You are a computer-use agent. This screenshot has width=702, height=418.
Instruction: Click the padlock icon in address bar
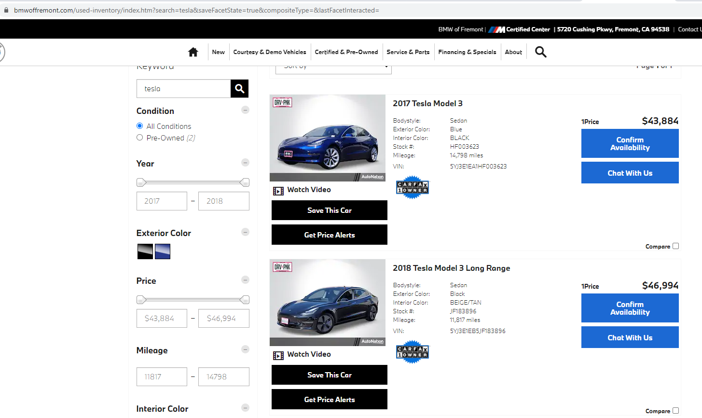6,10
